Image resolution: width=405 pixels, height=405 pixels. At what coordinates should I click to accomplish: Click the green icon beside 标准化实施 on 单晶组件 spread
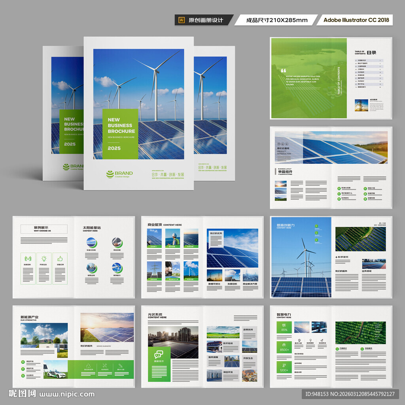click(x=339, y=188)
